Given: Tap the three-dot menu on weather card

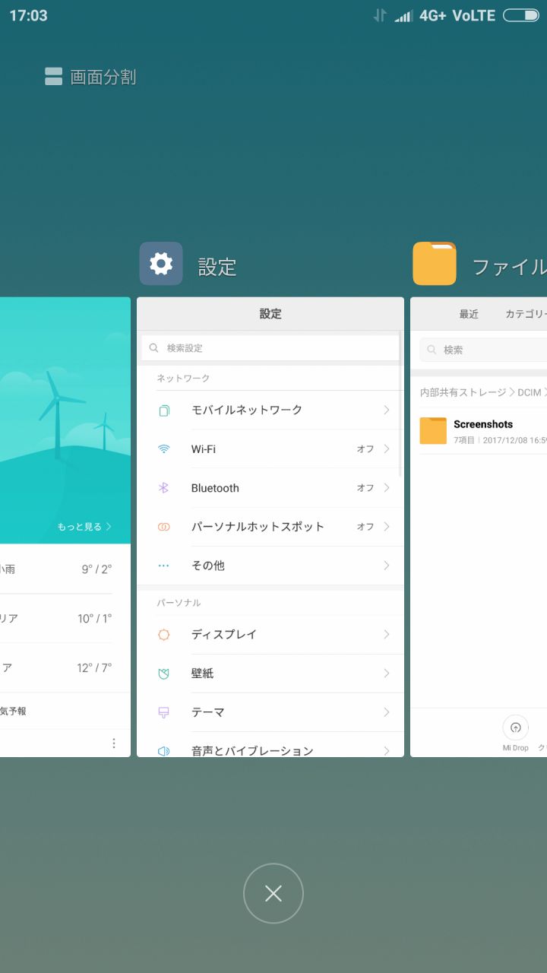Looking at the screenshot, I should [x=114, y=743].
